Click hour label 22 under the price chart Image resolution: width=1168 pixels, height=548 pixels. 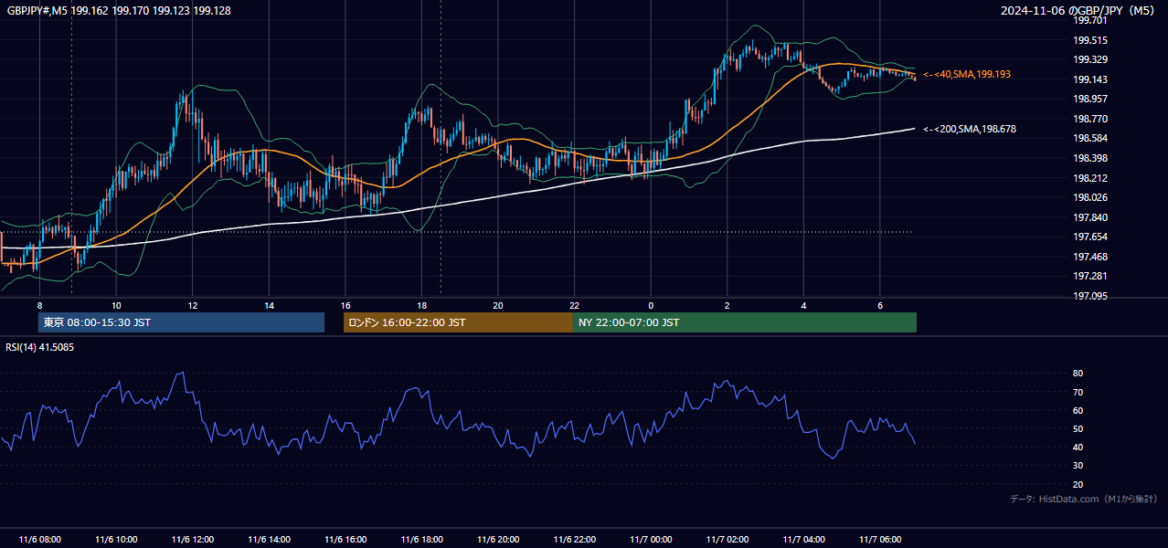[x=574, y=305]
